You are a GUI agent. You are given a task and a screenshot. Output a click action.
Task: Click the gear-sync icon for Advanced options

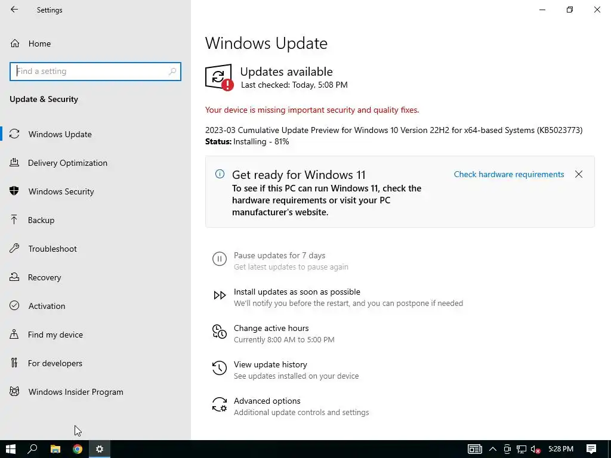click(220, 405)
